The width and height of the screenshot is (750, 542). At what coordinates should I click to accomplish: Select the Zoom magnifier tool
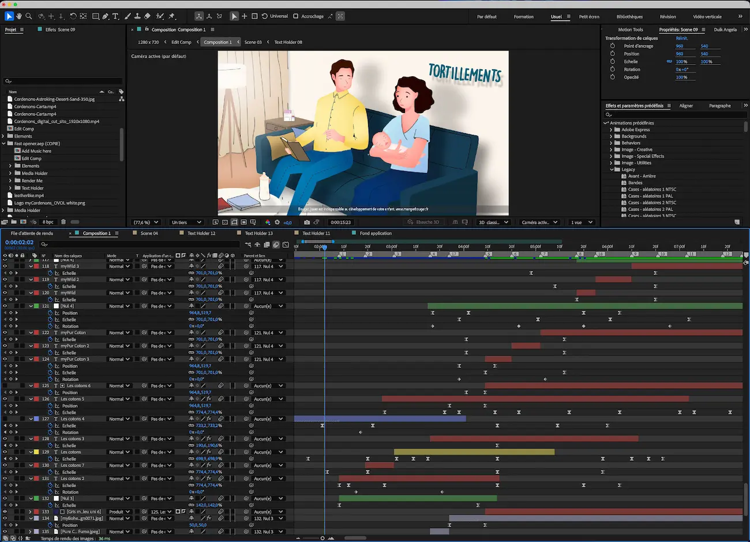click(29, 16)
